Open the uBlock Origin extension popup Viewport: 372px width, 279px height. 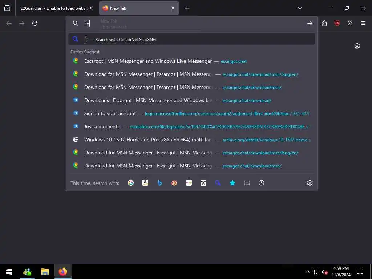(337, 23)
